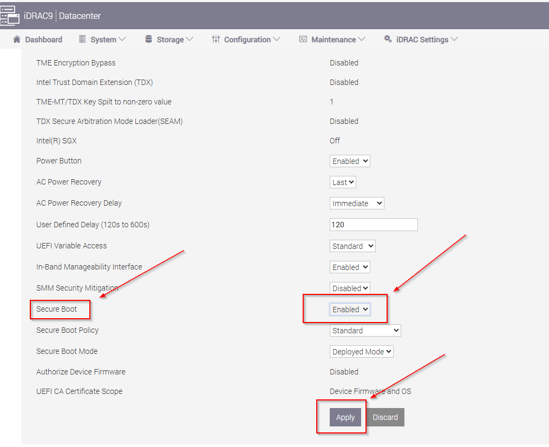Click the System menu icon
549x447 pixels.
pos(82,40)
